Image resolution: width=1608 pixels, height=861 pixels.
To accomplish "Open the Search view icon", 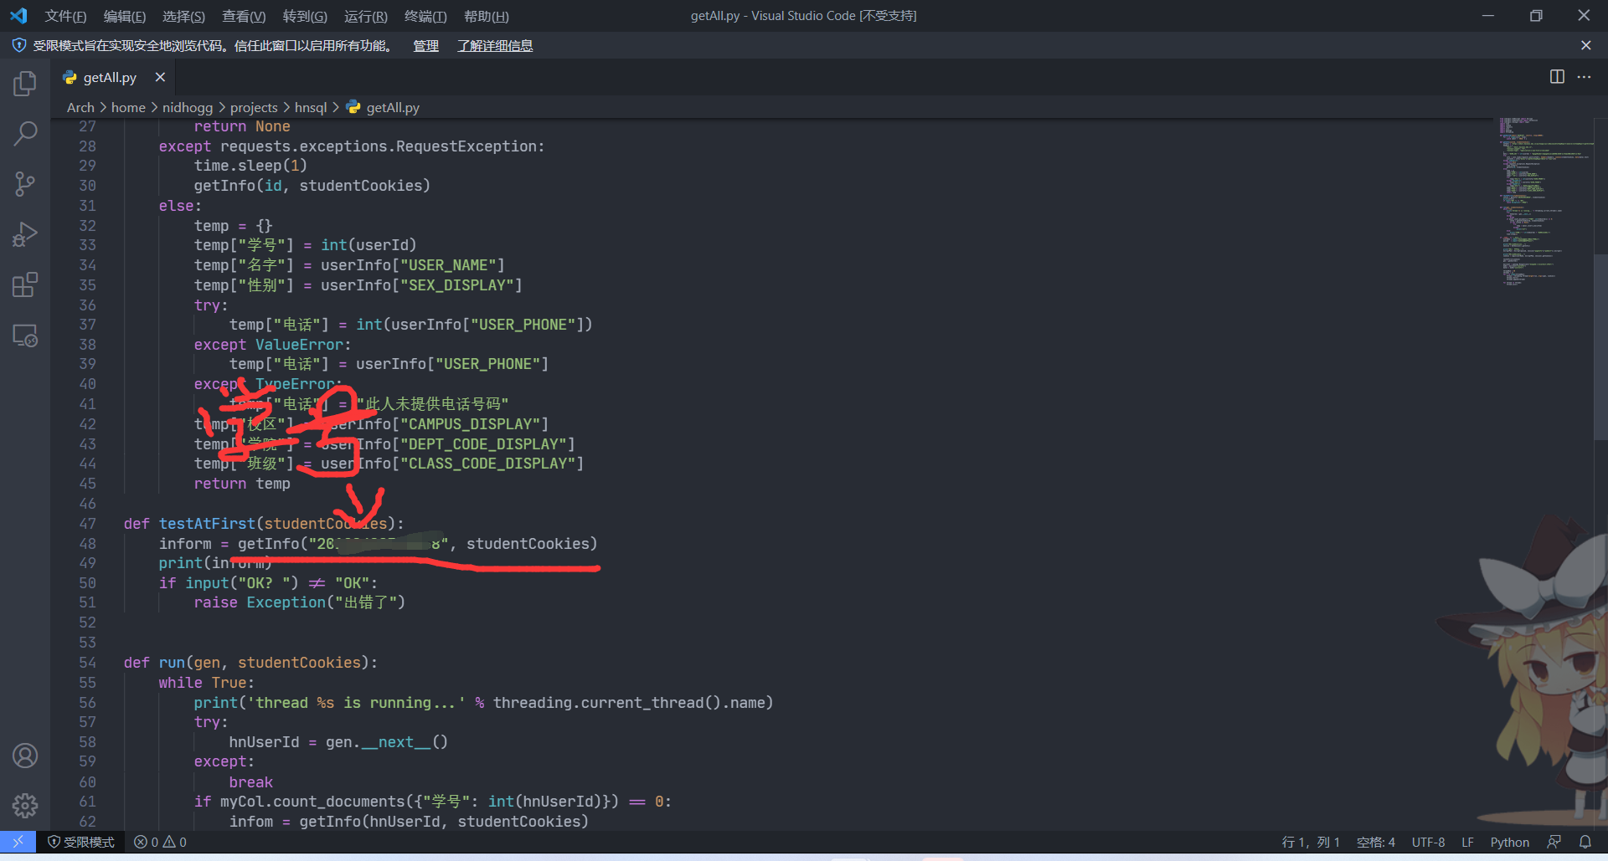I will pyautogui.click(x=25, y=133).
